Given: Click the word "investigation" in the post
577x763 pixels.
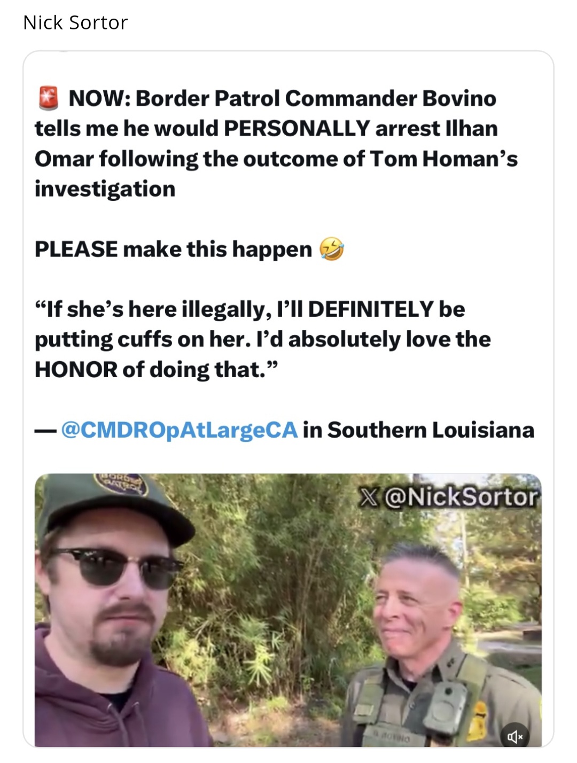Looking at the screenshot, I should (x=105, y=189).
